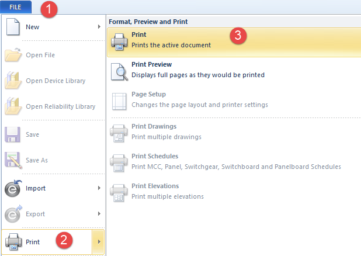
Task: Open the Print submenu split arrow
Action: pos(99,241)
